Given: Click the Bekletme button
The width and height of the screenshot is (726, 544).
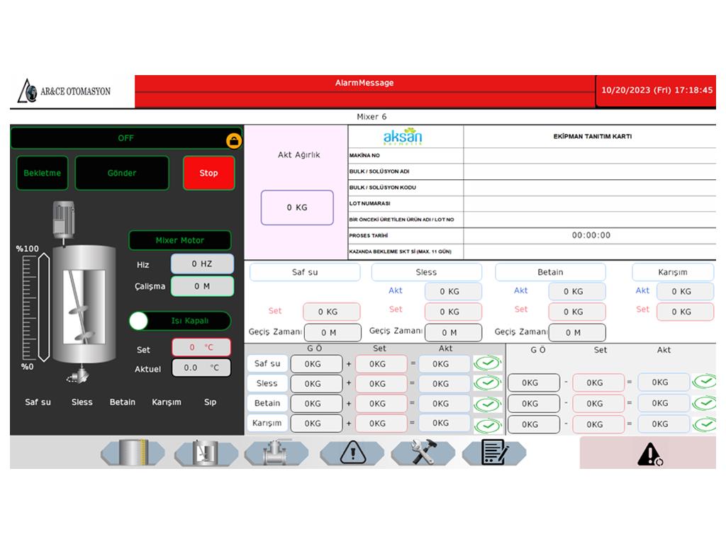Looking at the screenshot, I should point(42,173).
